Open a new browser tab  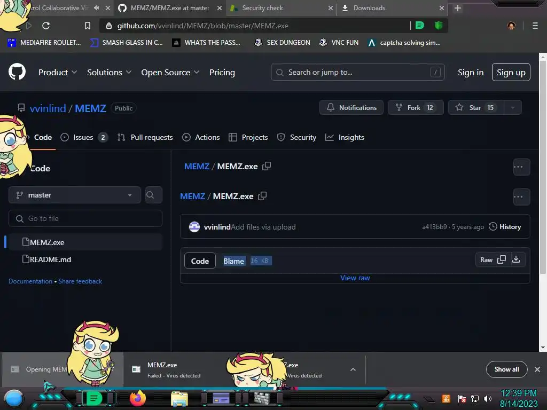[x=458, y=8]
